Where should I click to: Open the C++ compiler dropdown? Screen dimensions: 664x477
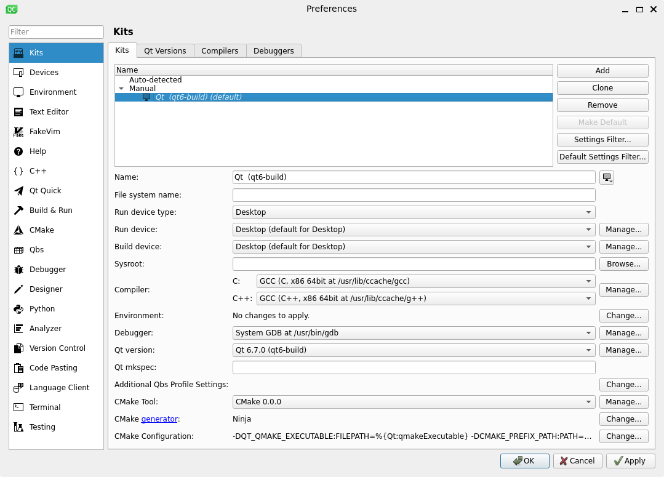[x=426, y=299]
